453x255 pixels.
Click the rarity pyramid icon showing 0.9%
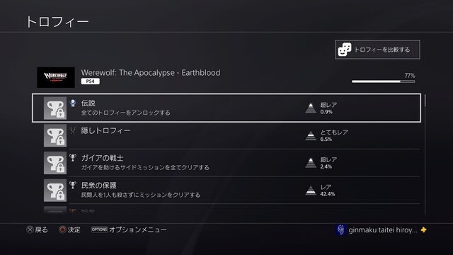tap(311, 108)
